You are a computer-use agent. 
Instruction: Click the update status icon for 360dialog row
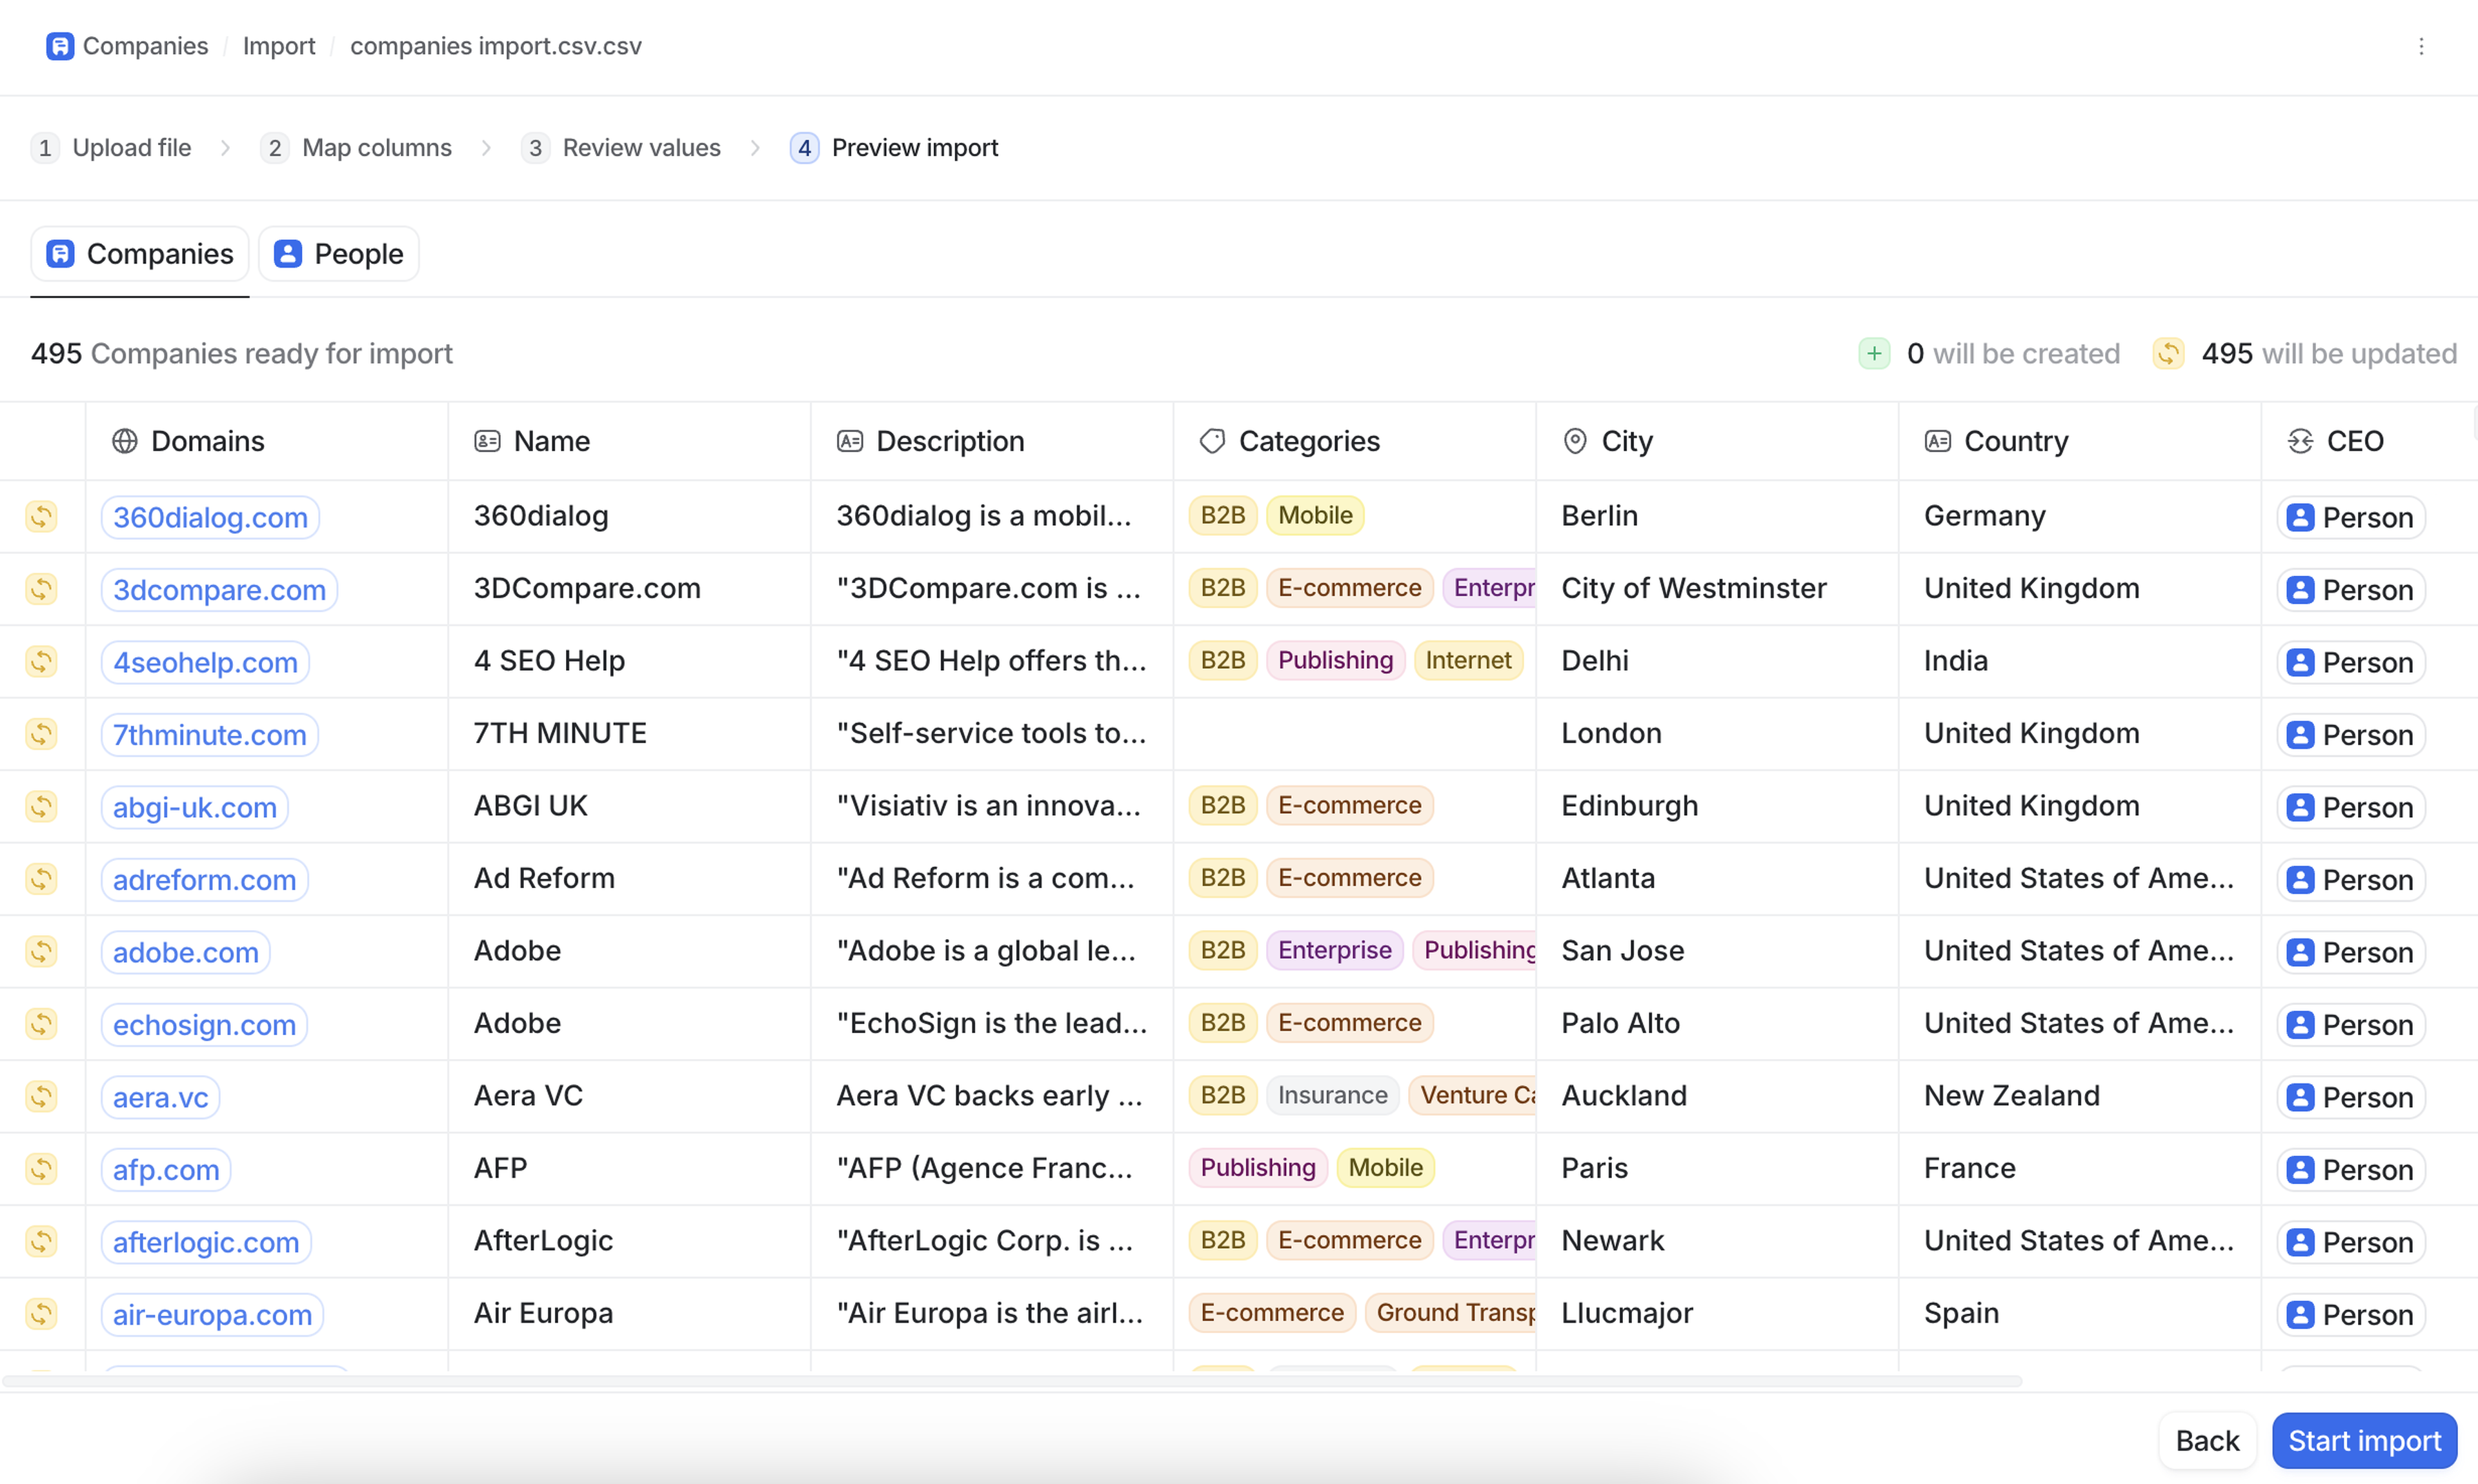click(41, 516)
